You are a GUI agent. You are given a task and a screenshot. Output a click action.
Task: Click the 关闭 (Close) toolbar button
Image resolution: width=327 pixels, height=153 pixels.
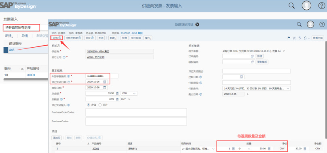(x=101, y=38)
